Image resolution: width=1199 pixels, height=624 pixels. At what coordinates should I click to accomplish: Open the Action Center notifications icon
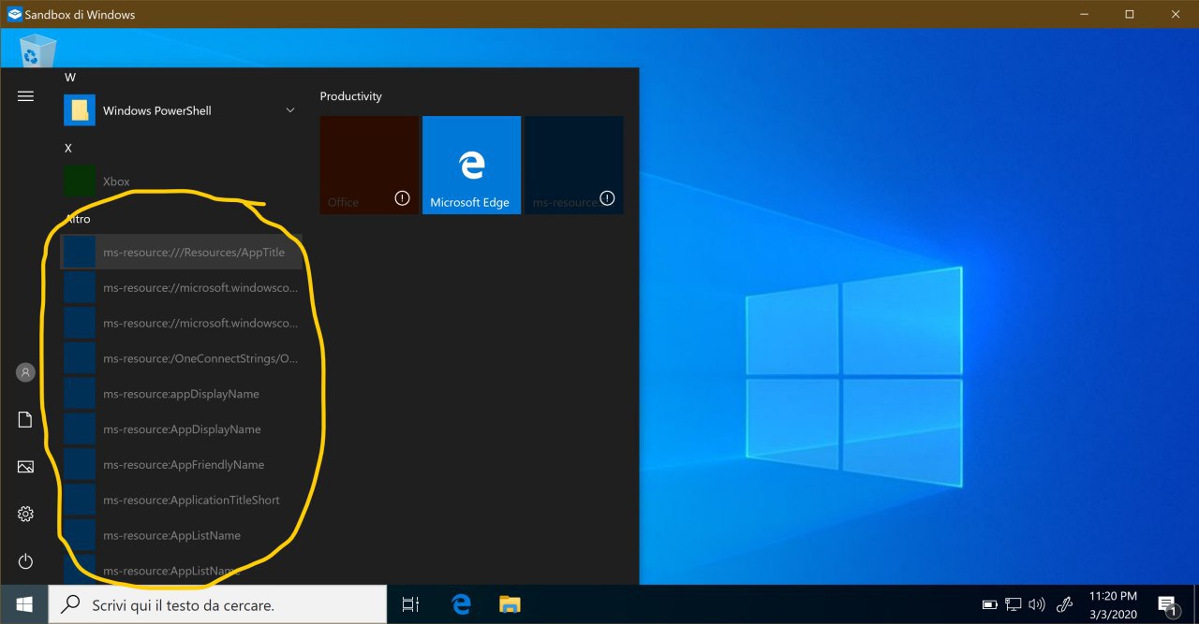coord(1167,605)
